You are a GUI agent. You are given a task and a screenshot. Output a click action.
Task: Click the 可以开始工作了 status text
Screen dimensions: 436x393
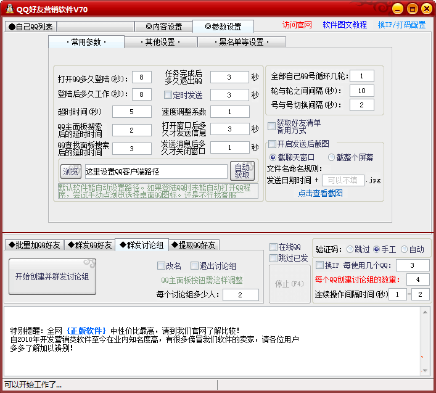33,384
